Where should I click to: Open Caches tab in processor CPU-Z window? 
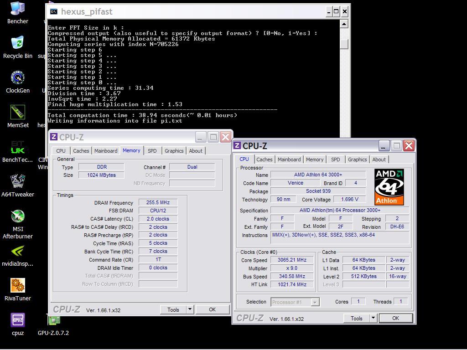pos(265,160)
